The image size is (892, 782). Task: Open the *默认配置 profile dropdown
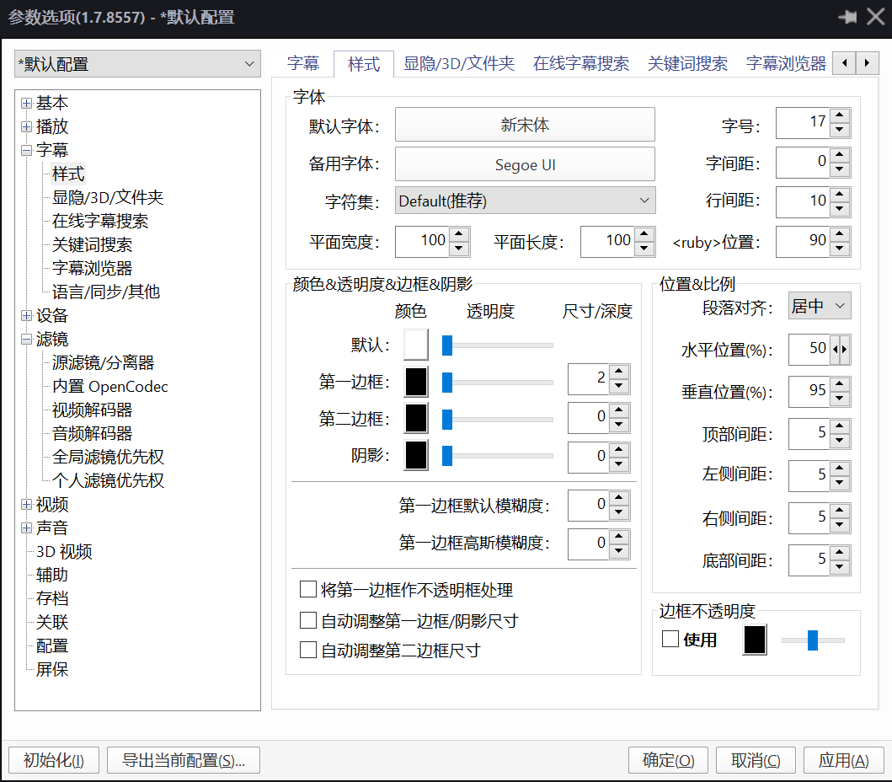(137, 64)
